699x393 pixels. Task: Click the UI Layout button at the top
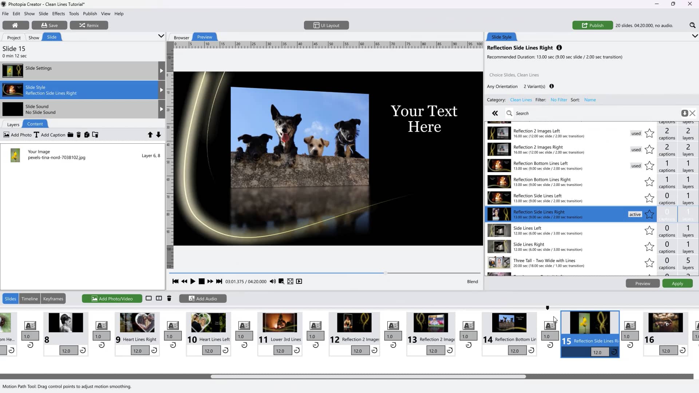[x=326, y=25]
